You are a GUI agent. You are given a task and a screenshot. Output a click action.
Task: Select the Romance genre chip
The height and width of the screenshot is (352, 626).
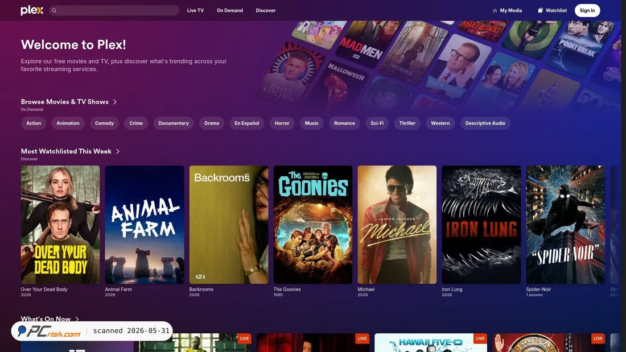(x=344, y=123)
